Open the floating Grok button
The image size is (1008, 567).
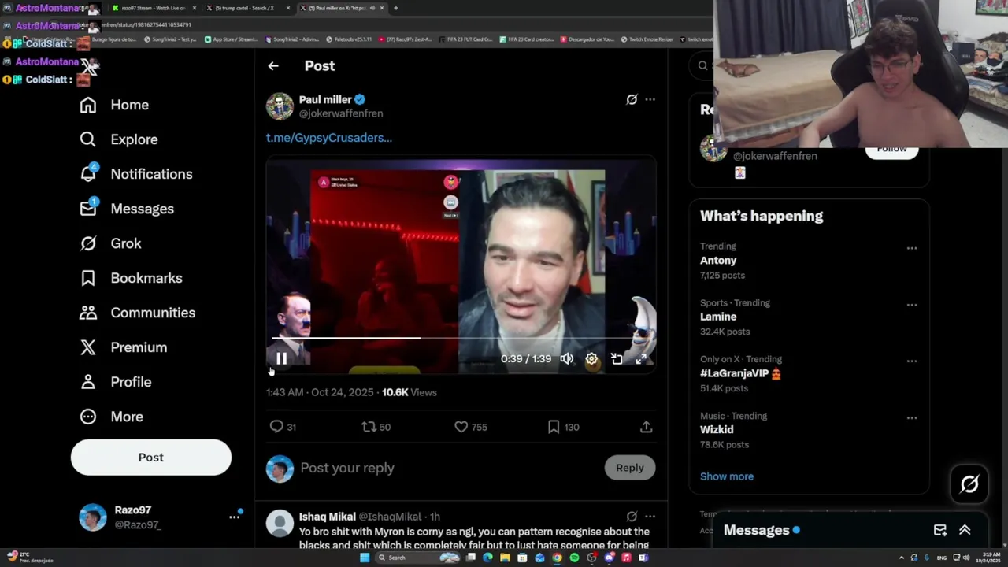pyautogui.click(x=969, y=484)
